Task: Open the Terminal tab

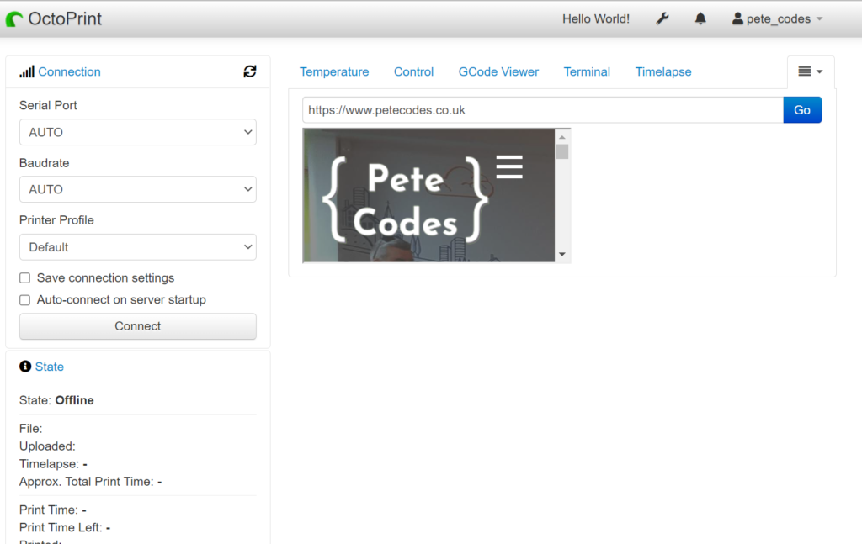Action: (x=587, y=72)
